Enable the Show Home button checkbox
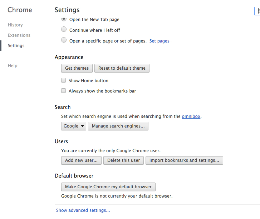 pyautogui.click(x=64, y=80)
